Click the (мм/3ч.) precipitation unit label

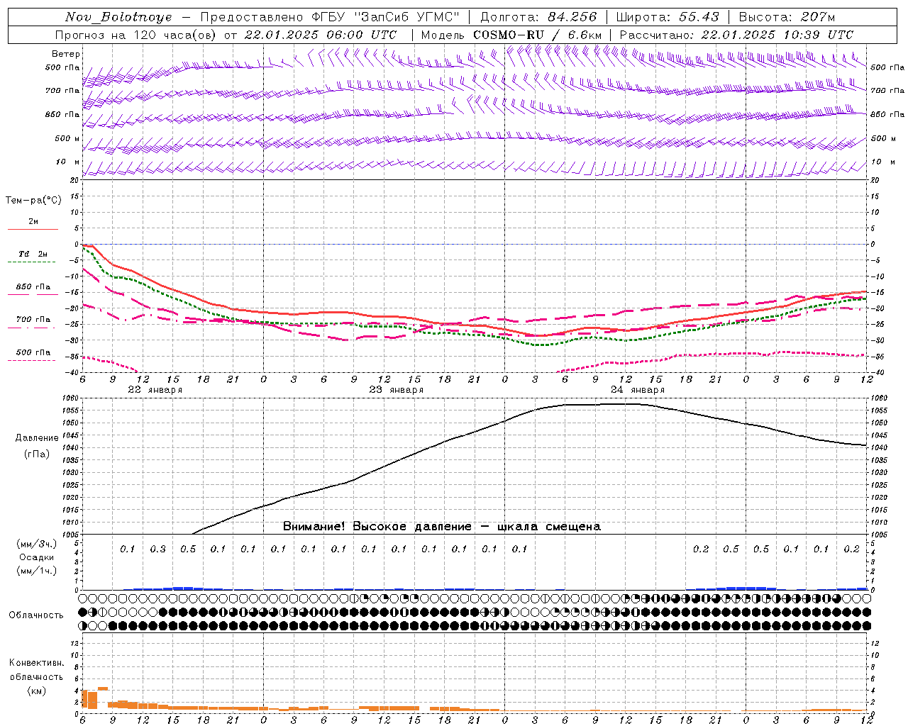click(x=37, y=544)
